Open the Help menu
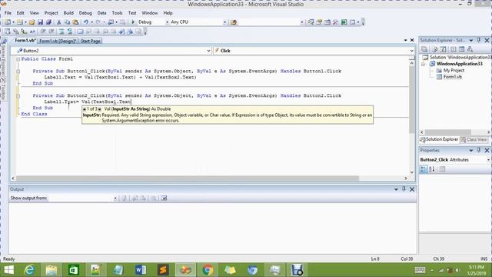 coord(168,13)
